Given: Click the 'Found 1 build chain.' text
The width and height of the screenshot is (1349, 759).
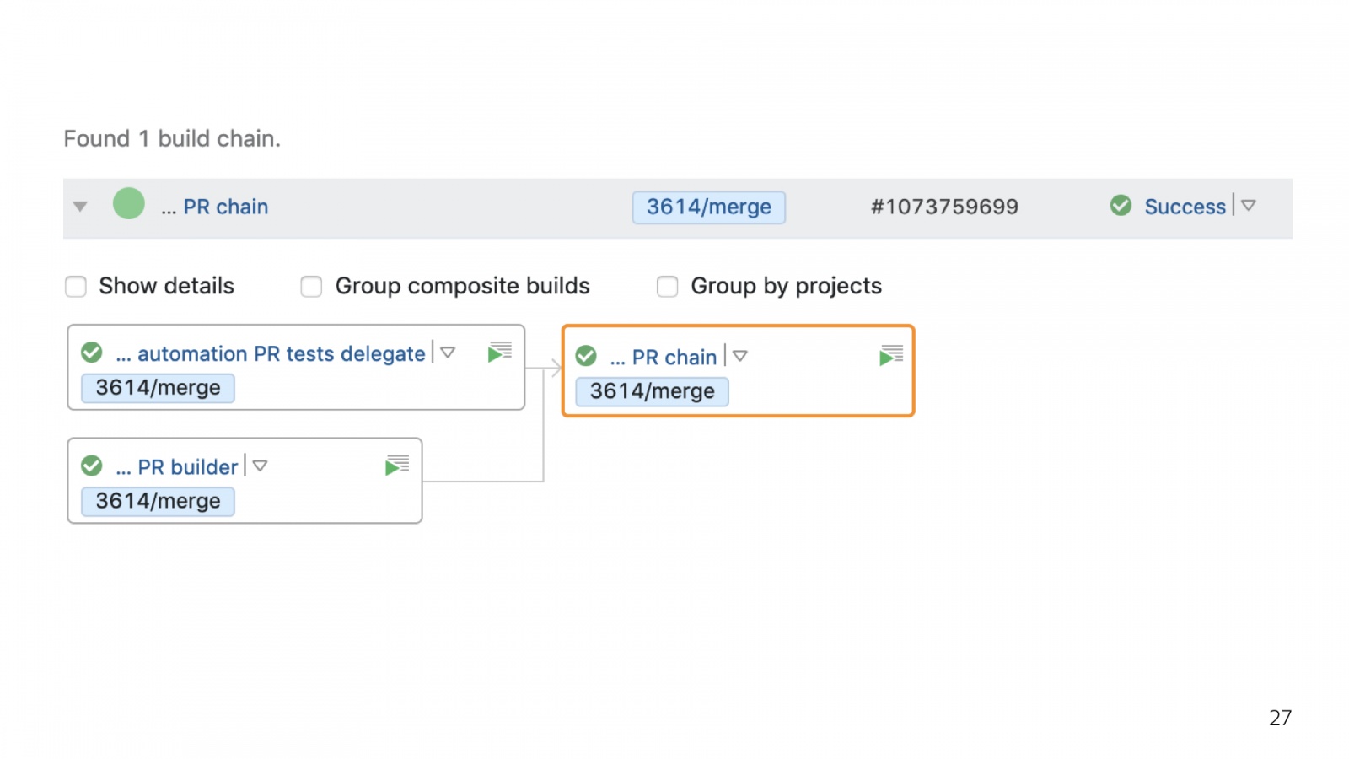Looking at the screenshot, I should (x=172, y=138).
